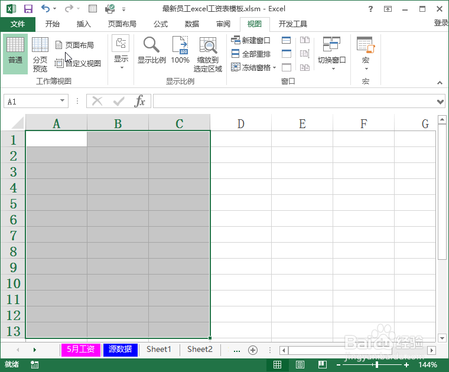Switch to 页面布局 view in workbook views
Screen dimensions: 449x372
pyautogui.click(x=75, y=45)
